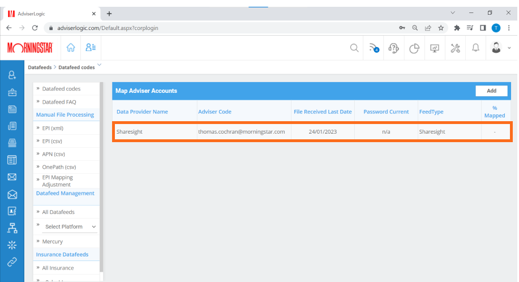
Task: Click the stacked documents icon in sidebar
Action: point(12,126)
